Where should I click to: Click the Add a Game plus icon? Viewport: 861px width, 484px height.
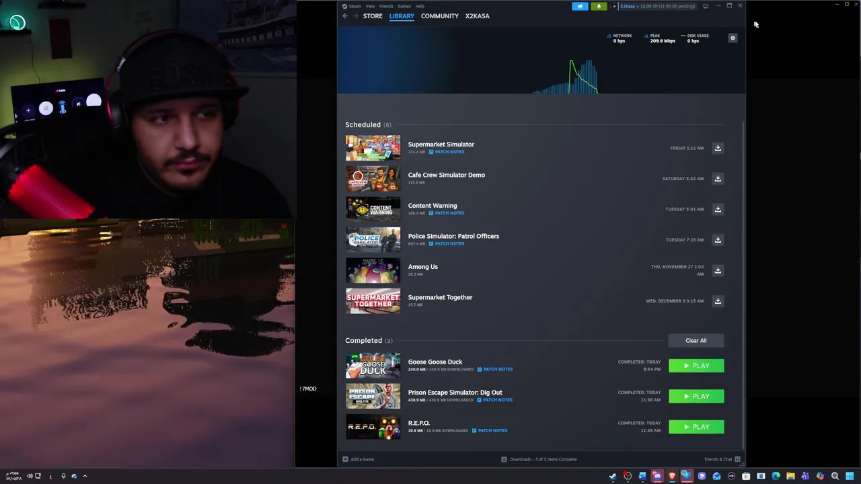point(345,459)
